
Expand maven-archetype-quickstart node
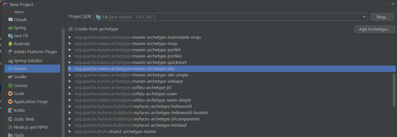[70, 62]
